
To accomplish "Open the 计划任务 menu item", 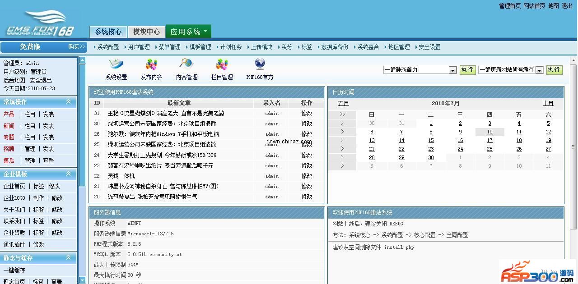I will (x=231, y=47).
